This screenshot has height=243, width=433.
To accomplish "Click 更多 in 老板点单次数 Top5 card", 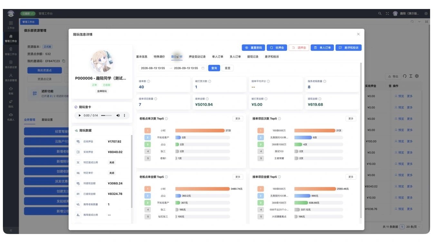I will (238, 119).
